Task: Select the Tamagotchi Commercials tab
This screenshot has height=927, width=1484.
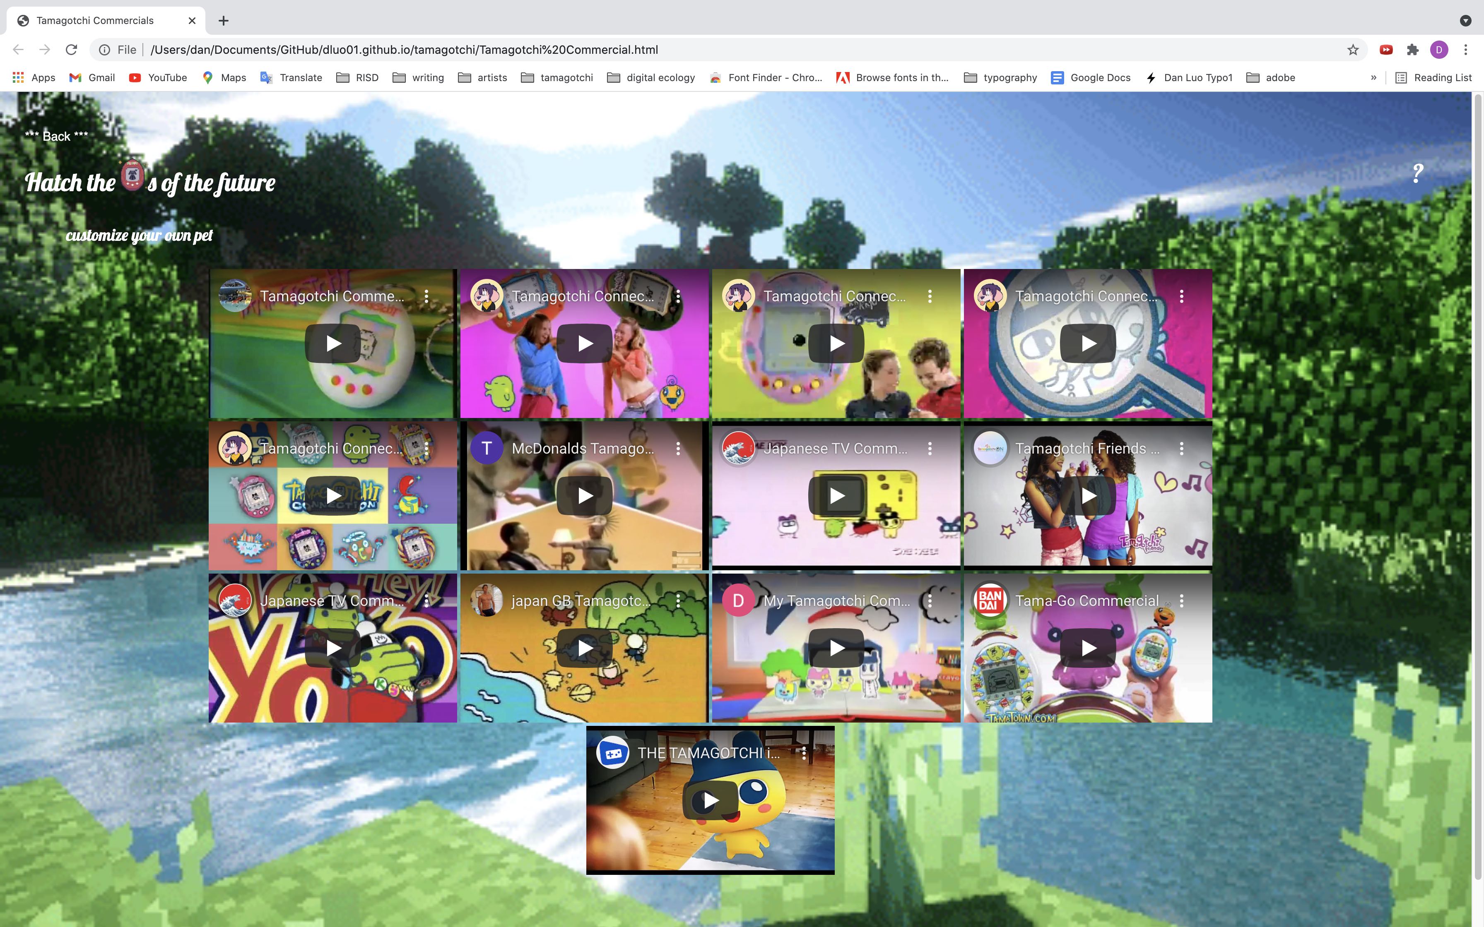Action: 106,21
